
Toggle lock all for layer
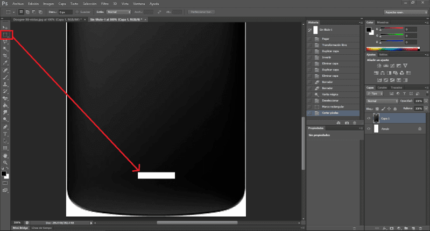[x=395, y=109]
